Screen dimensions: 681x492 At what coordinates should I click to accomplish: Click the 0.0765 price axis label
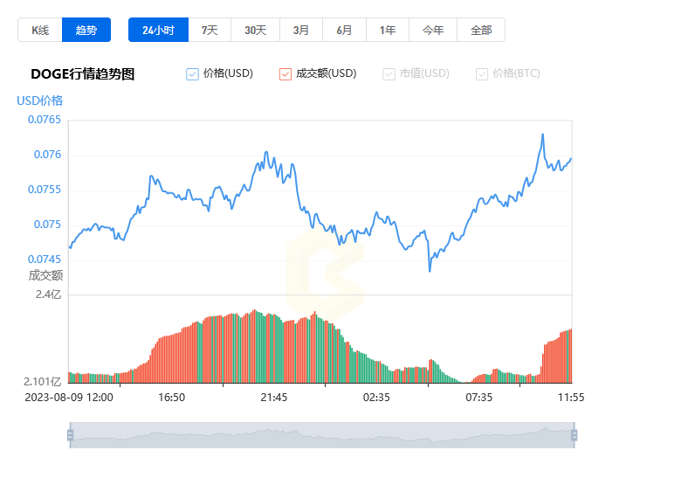[45, 120]
